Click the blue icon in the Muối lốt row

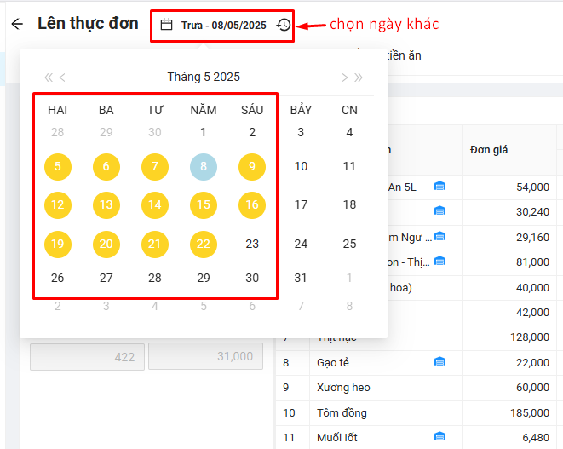pos(439,437)
